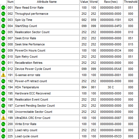The height and width of the screenshot is (139, 139).
Task: Select the Load cycle count attribute name
Action: [27, 136]
